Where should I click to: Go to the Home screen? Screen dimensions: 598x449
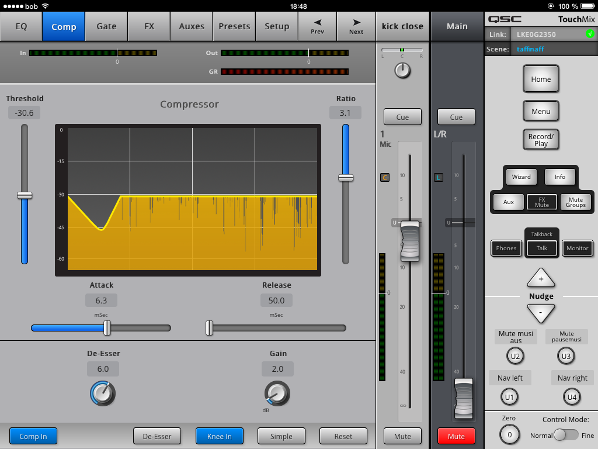(541, 79)
